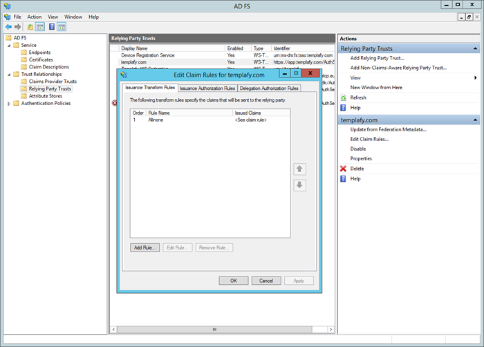The image size is (484, 347).
Task: Click the red Delete X icon
Action: [343, 169]
